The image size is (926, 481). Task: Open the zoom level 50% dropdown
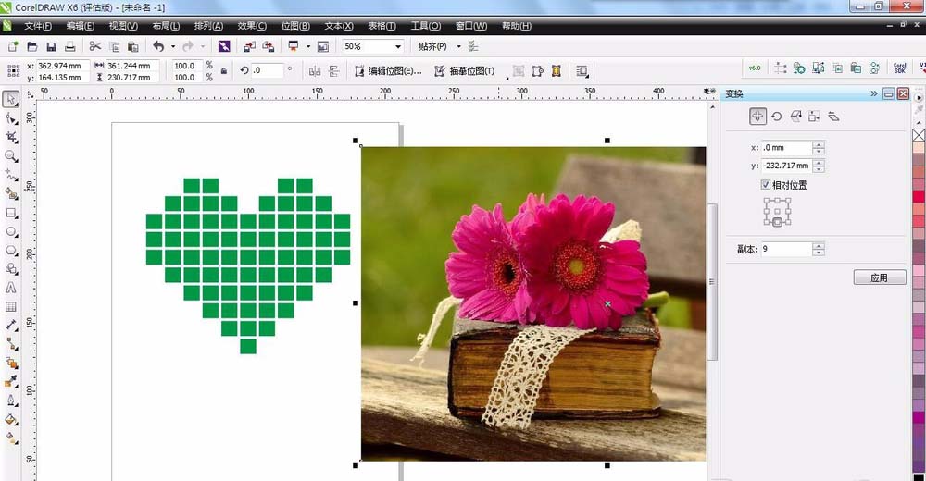tap(398, 46)
